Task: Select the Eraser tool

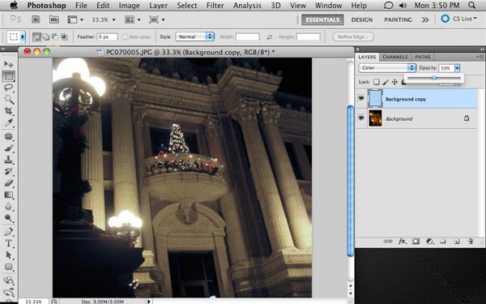Action: 8,183
